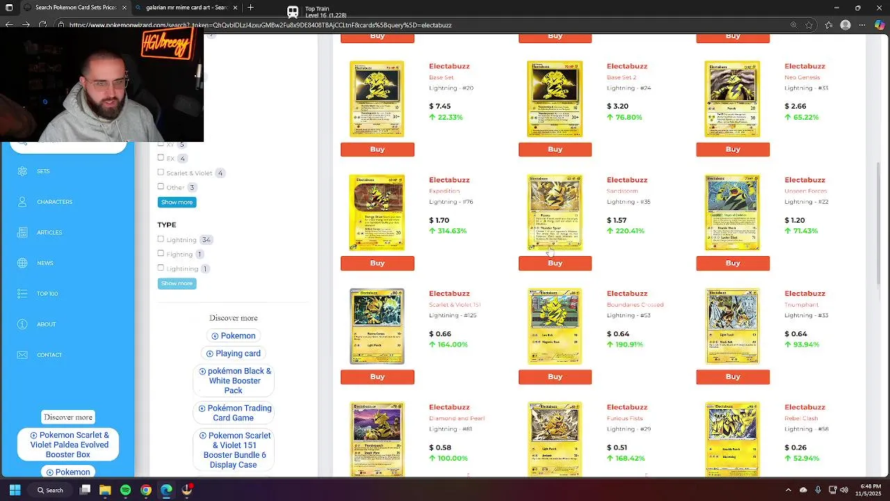The height and width of the screenshot is (501, 890).
Task: Show hidden system tray icons chevron
Action: pyautogui.click(x=788, y=490)
